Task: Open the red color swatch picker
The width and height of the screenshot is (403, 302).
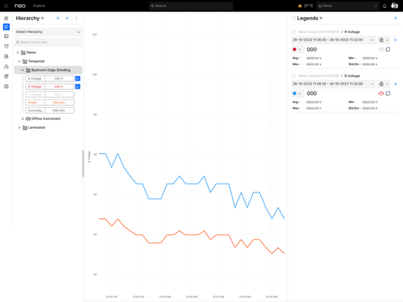Action: (x=297, y=49)
